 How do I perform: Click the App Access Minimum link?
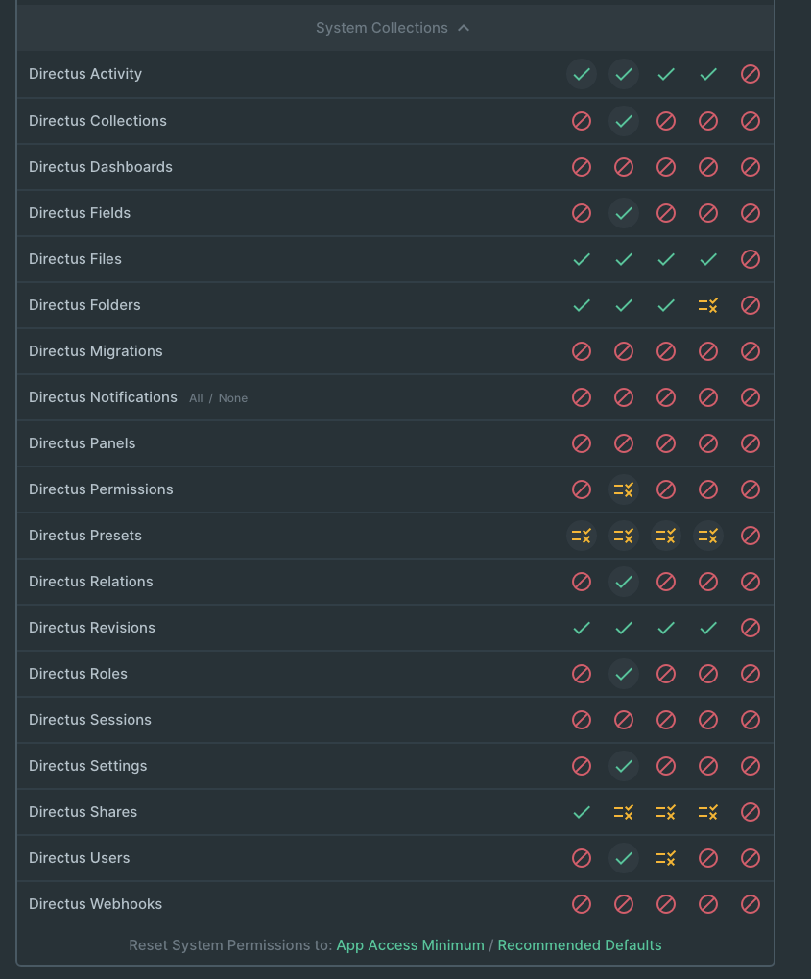(410, 945)
